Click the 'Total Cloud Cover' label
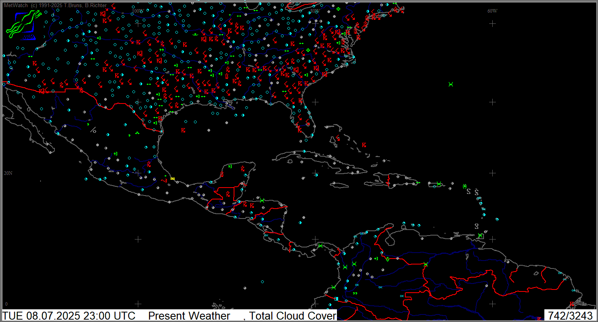Viewport: 598px width, 322px height. [x=293, y=316]
